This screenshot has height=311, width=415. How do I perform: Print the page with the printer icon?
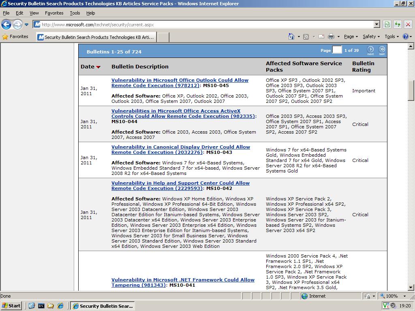[x=331, y=36]
